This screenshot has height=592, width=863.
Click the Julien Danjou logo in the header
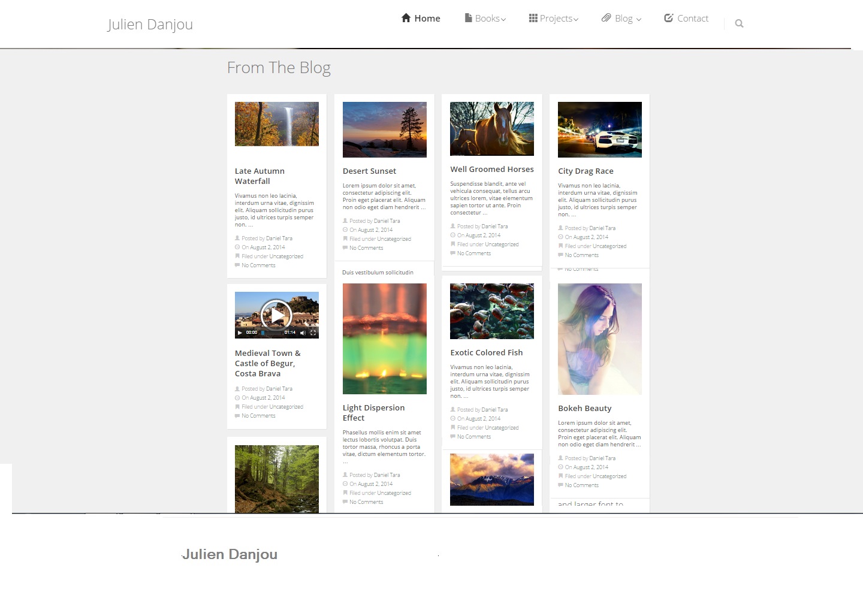click(x=150, y=25)
